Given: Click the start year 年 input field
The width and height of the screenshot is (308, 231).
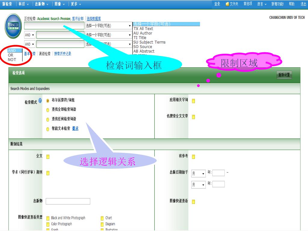Looking at the screenshot, I should (218, 173).
